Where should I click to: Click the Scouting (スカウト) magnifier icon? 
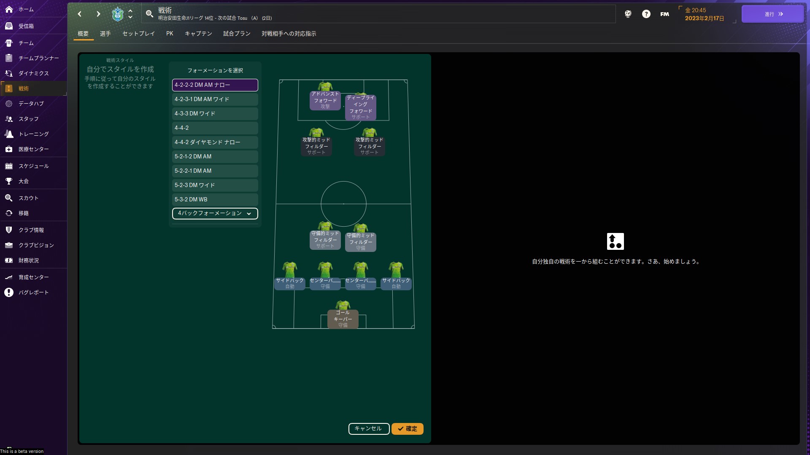pos(9,198)
